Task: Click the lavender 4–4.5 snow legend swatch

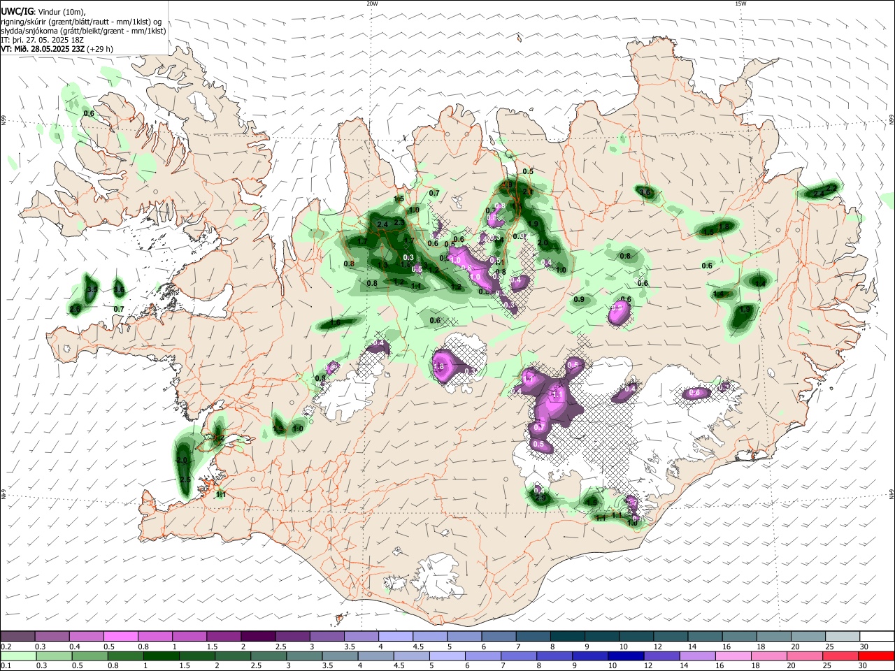Action: coord(395,636)
